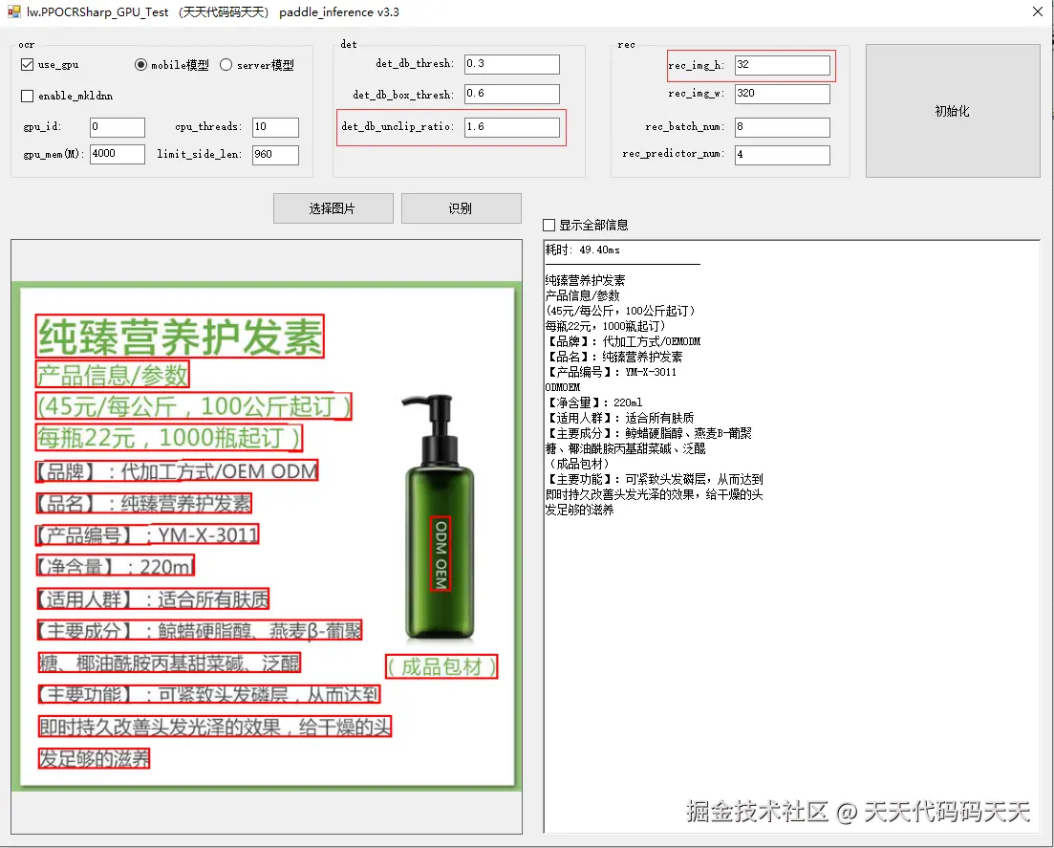Viewport: 1054px width, 848px height.
Task: Click the gpu_mem(M) input box
Action: tap(117, 154)
